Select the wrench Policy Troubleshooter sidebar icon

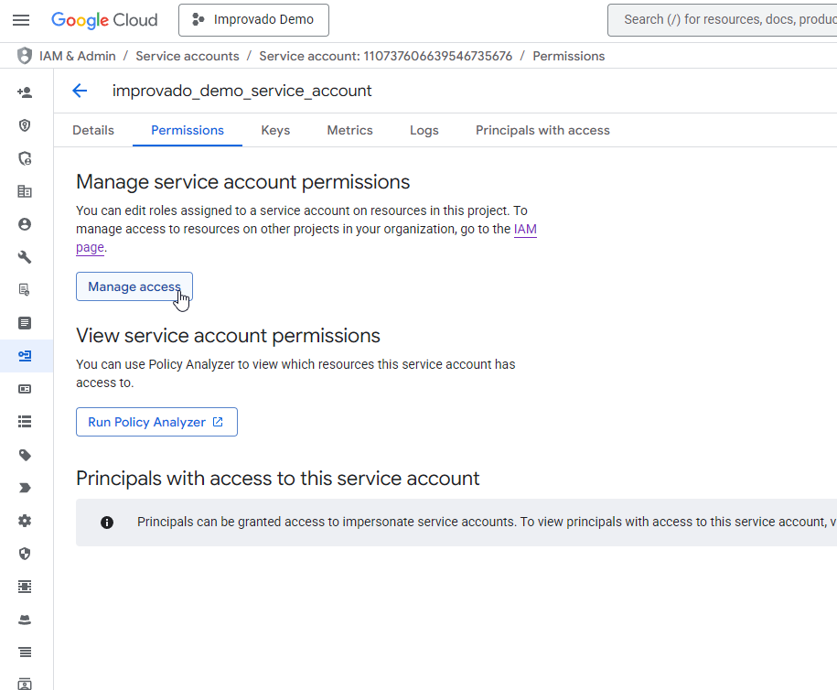click(25, 257)
